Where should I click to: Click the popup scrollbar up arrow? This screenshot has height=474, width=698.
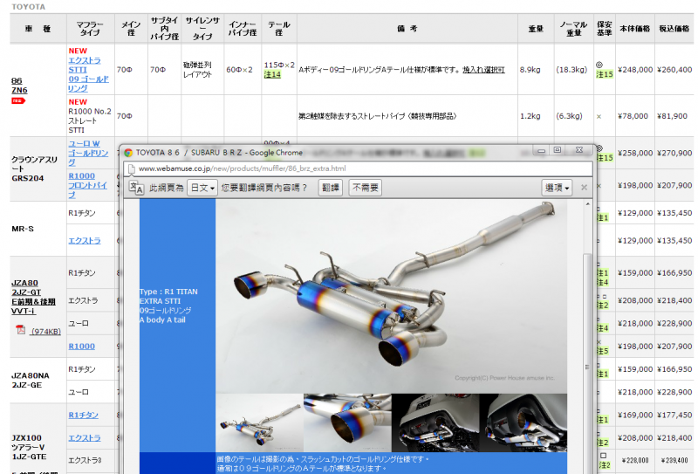pyautogui.click(x=587, y=204)
